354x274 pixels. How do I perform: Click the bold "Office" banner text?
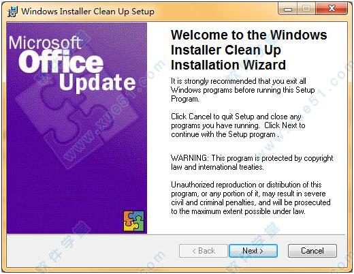(61, 61)
